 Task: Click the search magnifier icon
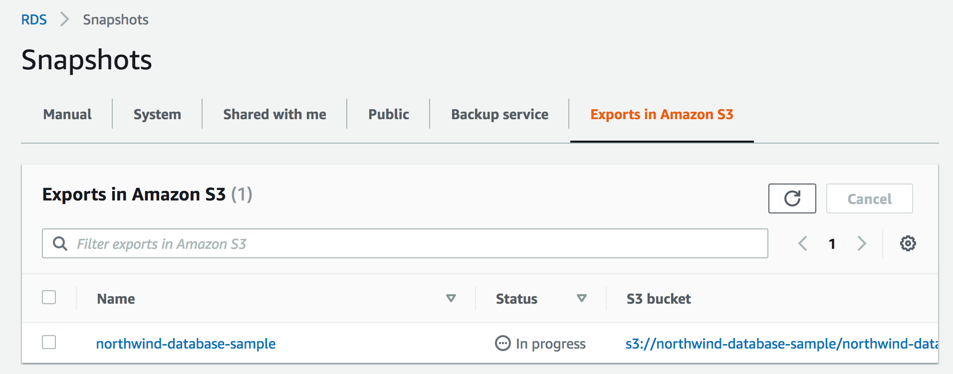tap(60, 243)
